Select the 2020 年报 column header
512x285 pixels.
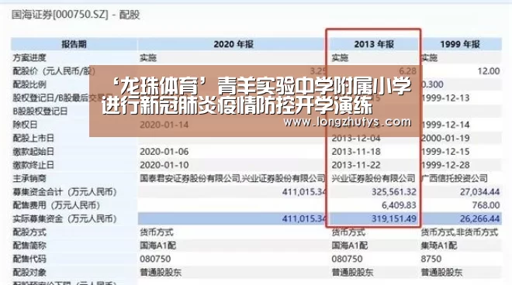pos(234,44)
